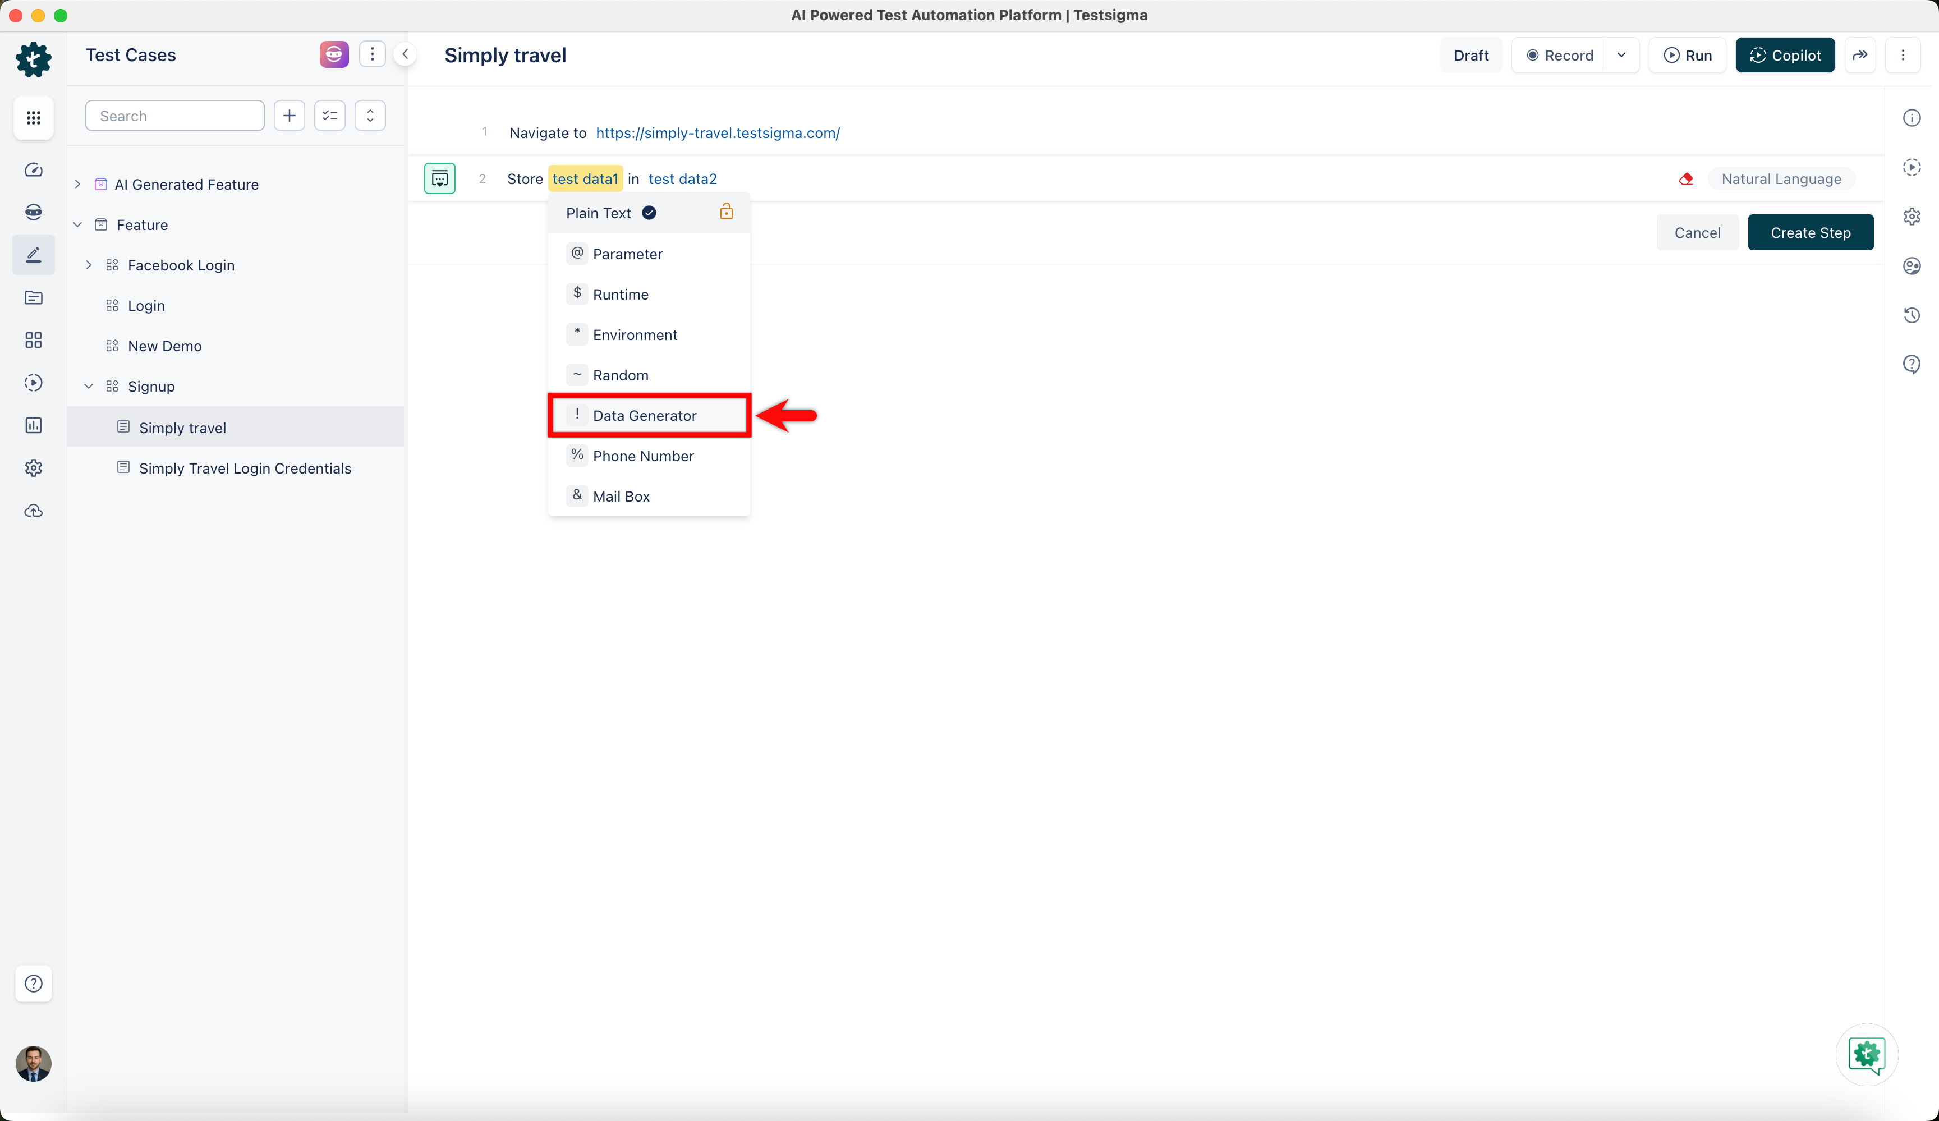This screenshot has width=1939, height=1121.
Task: Open the four-squares add-ons icon in sidebar
Action: click(33, 340)
